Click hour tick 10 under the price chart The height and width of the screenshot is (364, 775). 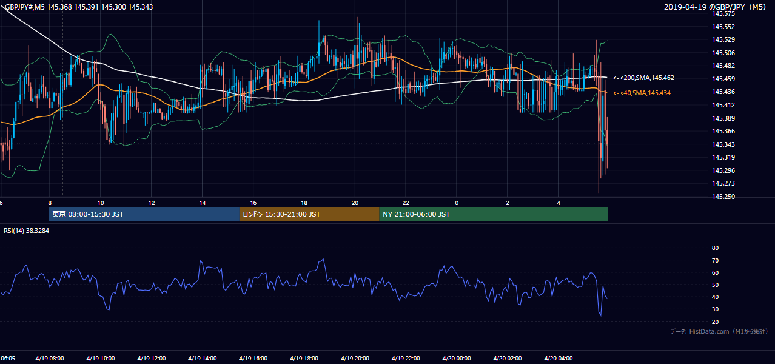pyautogui.click(x=101, y=203)
